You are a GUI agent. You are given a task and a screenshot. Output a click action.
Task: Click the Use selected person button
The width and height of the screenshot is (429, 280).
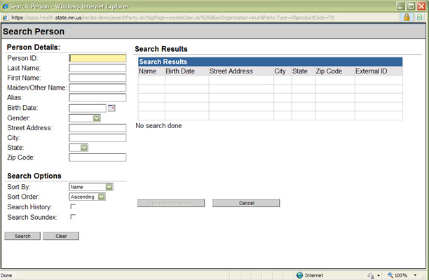[x=171, y=203]
